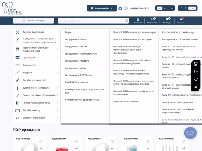Click the Засоби захисту mask icon
This screenshot has width=202, height=151.
[17, 110]
